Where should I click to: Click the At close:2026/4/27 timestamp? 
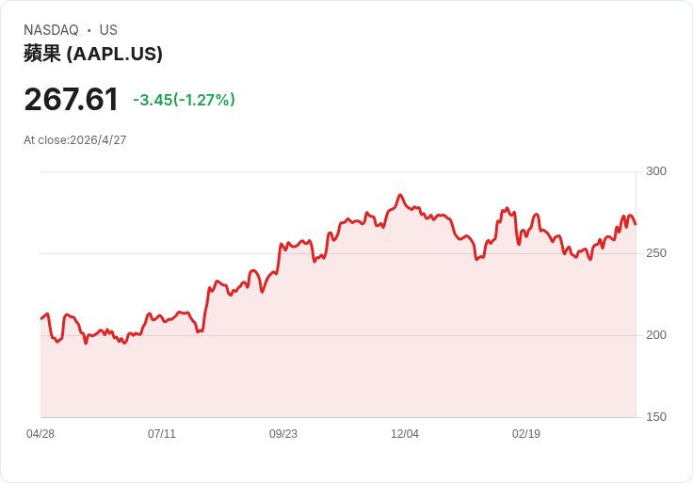coord(75,140)
